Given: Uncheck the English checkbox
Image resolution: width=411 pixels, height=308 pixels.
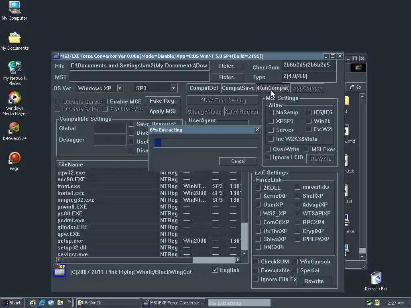Looking at the screenshot, I should [215, 270].
